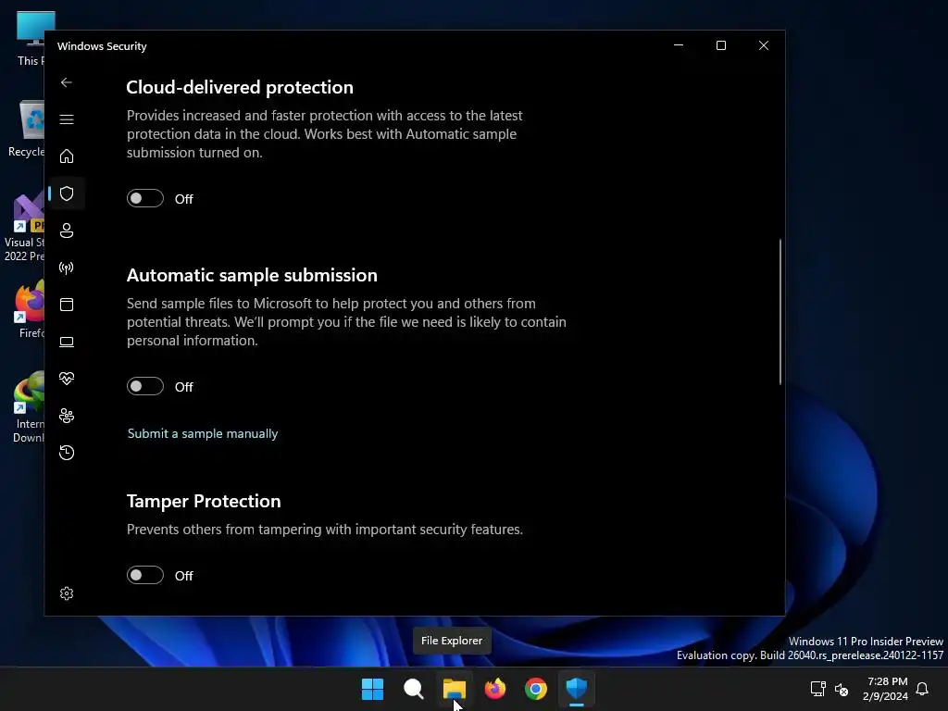Screen dimensions: 948x711
Task: Open Windows Security settings gear
Action: tap(67, 593)
